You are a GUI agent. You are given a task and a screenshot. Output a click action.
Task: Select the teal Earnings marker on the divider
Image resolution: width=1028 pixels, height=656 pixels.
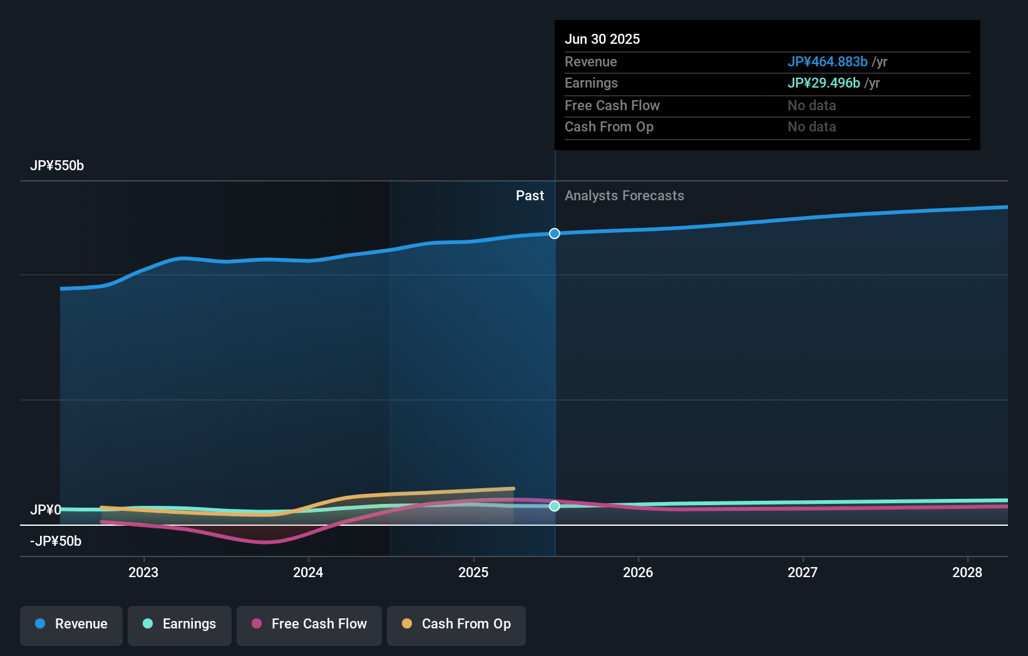coord(555,506)
